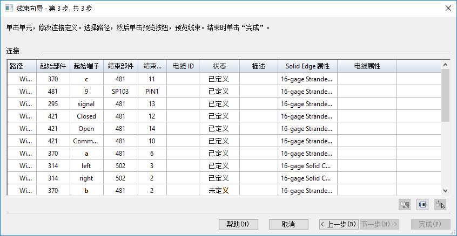Click the 完成(F) button
The image size is (457, 236).
(x=431, y=224)
